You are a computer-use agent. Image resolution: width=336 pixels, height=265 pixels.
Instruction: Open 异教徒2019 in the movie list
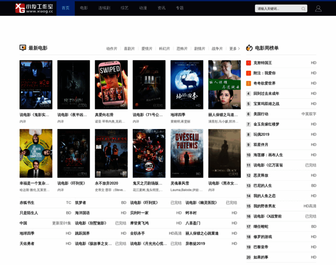(x=195, y=244)
